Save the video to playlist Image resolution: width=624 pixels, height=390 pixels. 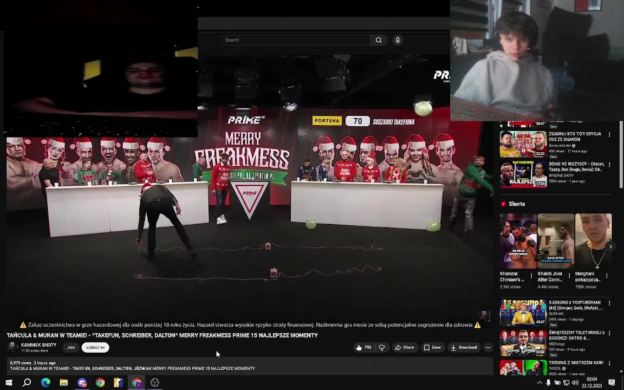433,347
